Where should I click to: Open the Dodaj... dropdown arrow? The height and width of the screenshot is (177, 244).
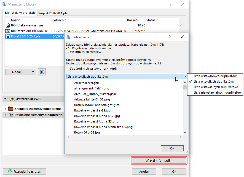point(33,72)
